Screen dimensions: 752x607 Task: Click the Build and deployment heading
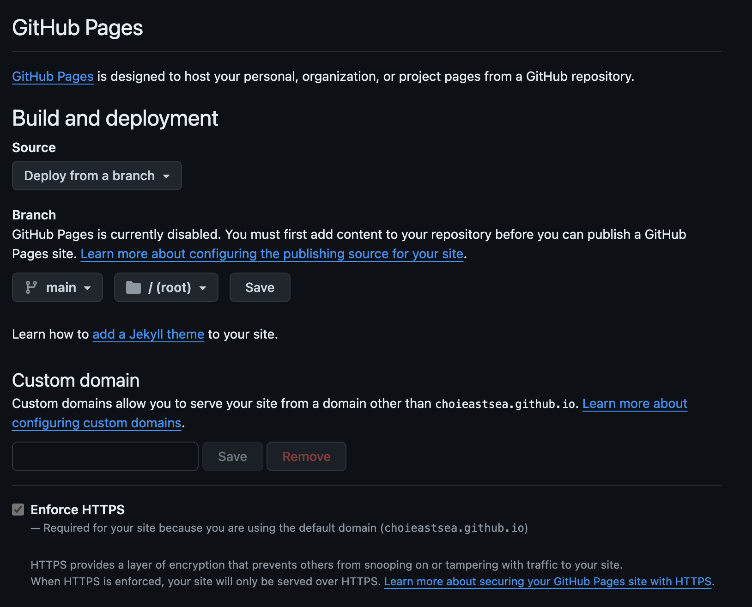(x=115, y=118)
